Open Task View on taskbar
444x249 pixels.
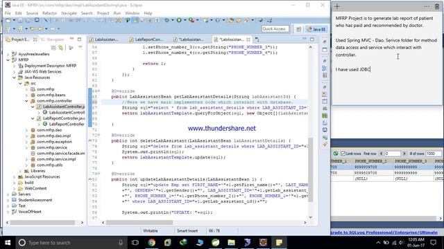point(135,243)
